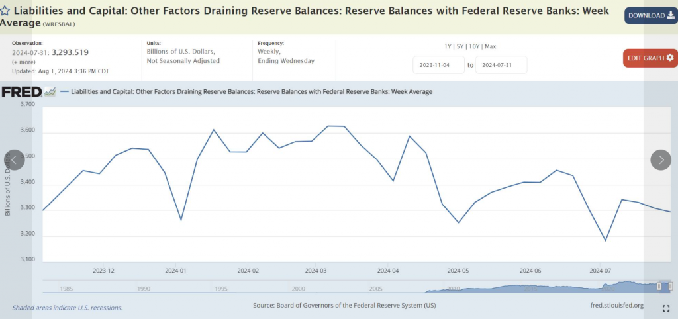678x319 pixels.
Task: Click the blue legend line swatch
Action: (64, 92)
